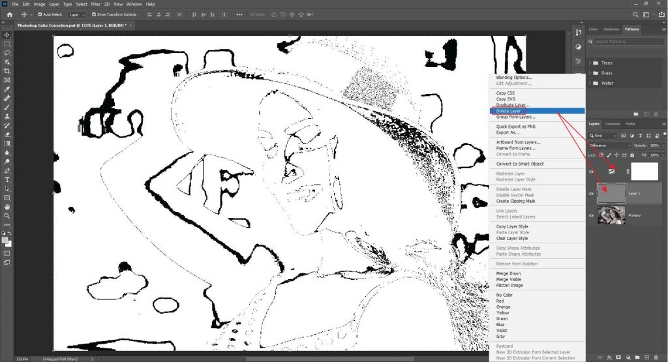Select the Move tool in the toolbox
The height and width of the screenshot is (362, 668).
click(x=7, y=35)
